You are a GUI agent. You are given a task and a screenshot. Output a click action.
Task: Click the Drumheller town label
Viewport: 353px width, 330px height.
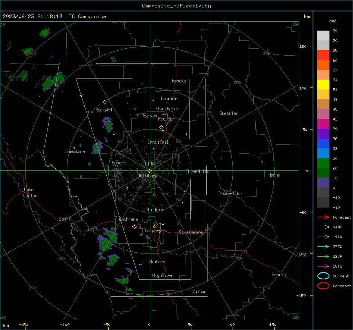[230, 193]
